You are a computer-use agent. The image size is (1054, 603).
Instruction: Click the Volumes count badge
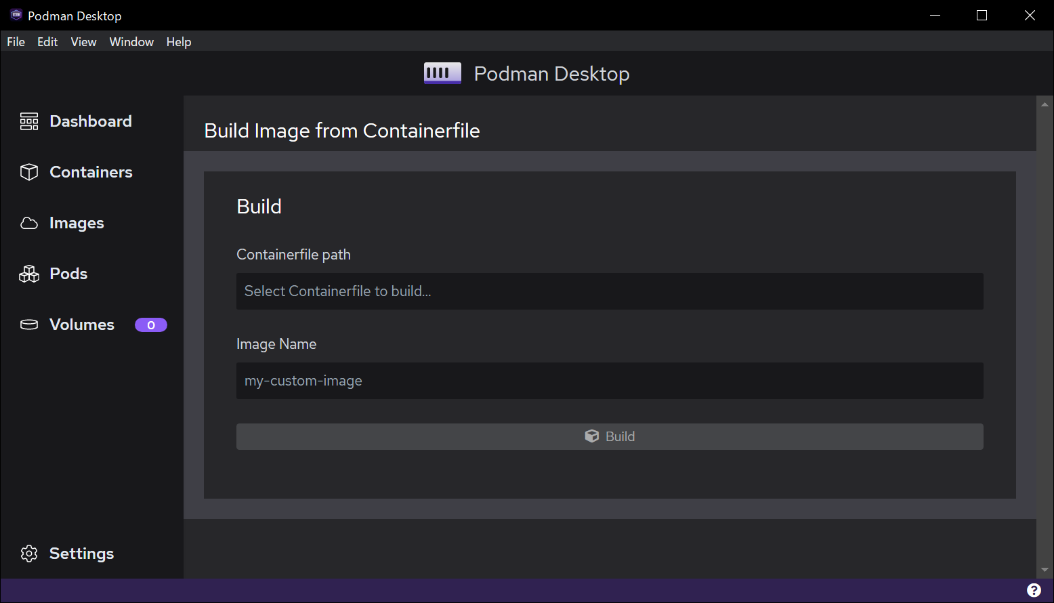point(150,325)
